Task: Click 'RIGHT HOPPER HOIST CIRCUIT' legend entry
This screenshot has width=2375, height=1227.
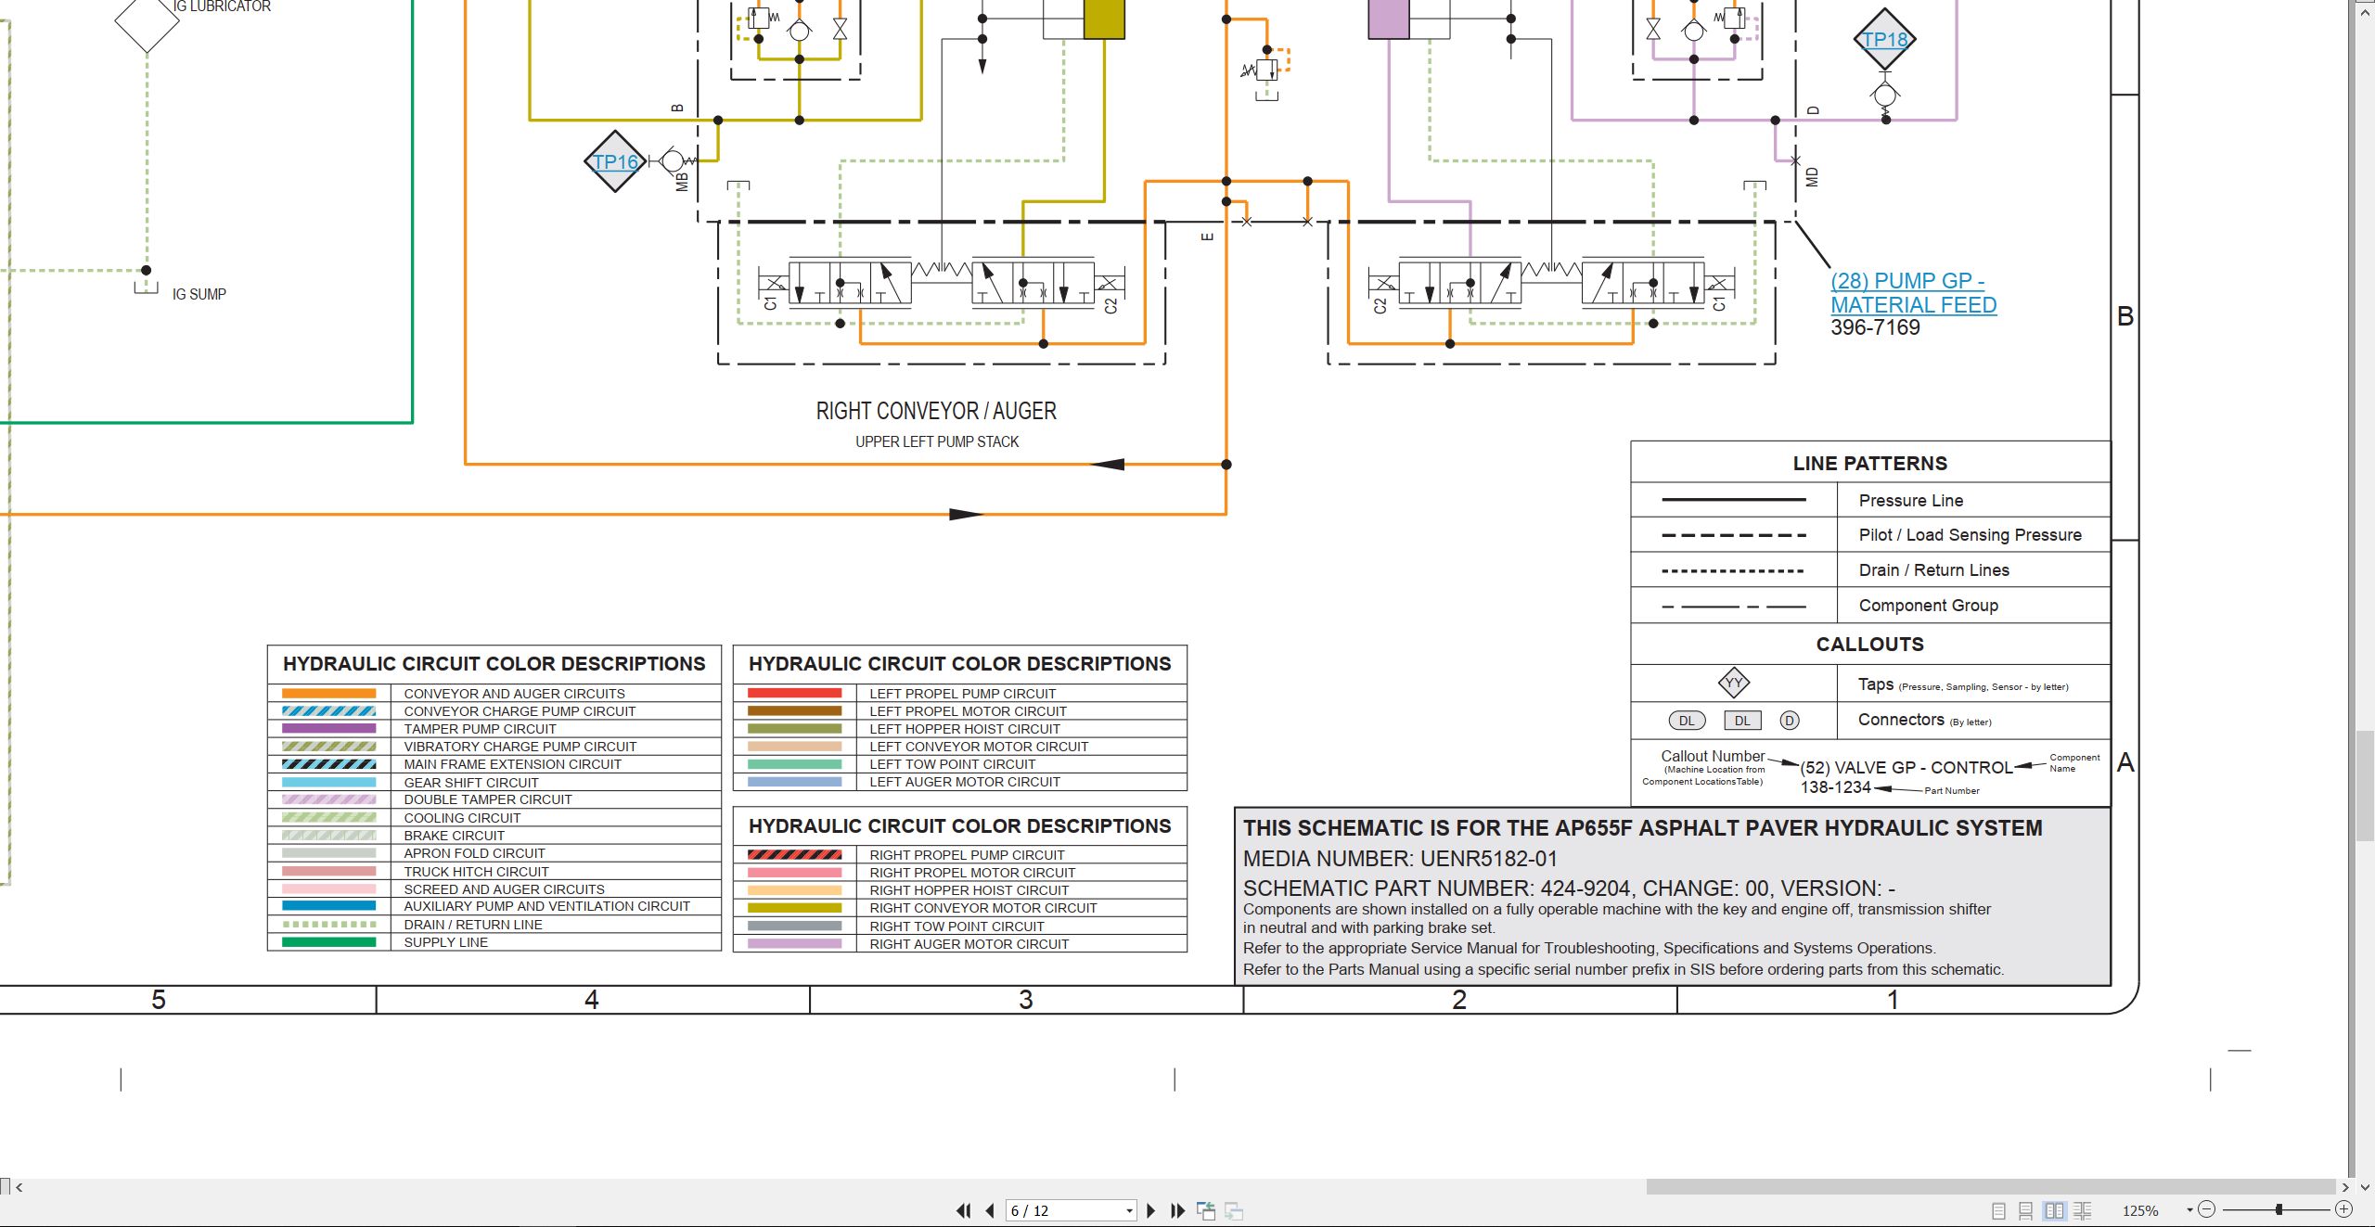Action: [x=969, y=890]
